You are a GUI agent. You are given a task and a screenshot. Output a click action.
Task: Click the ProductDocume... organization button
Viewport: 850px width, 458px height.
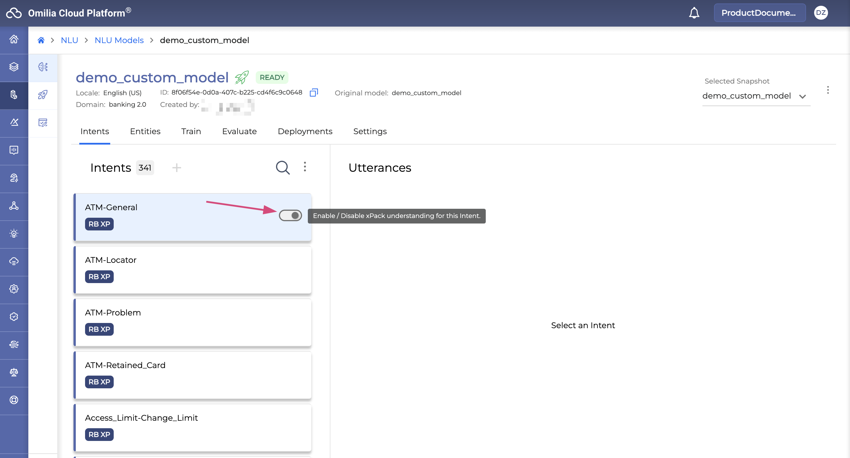click(x=759, y=13)
